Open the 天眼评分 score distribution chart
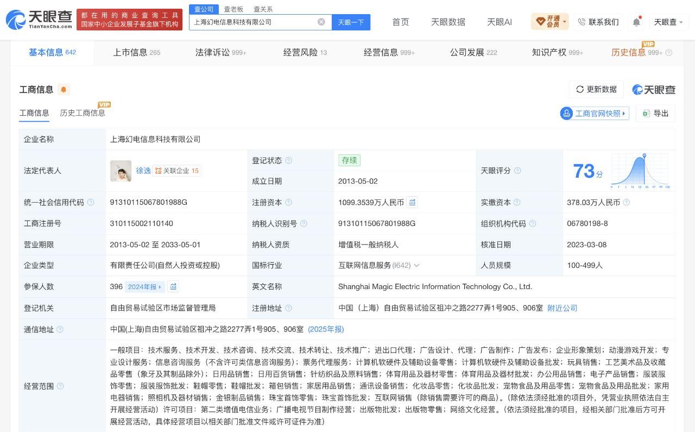 [641, 171]
